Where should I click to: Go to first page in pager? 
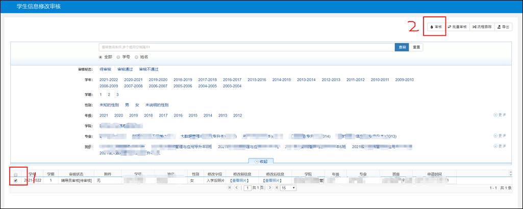(x=230, y=188)
